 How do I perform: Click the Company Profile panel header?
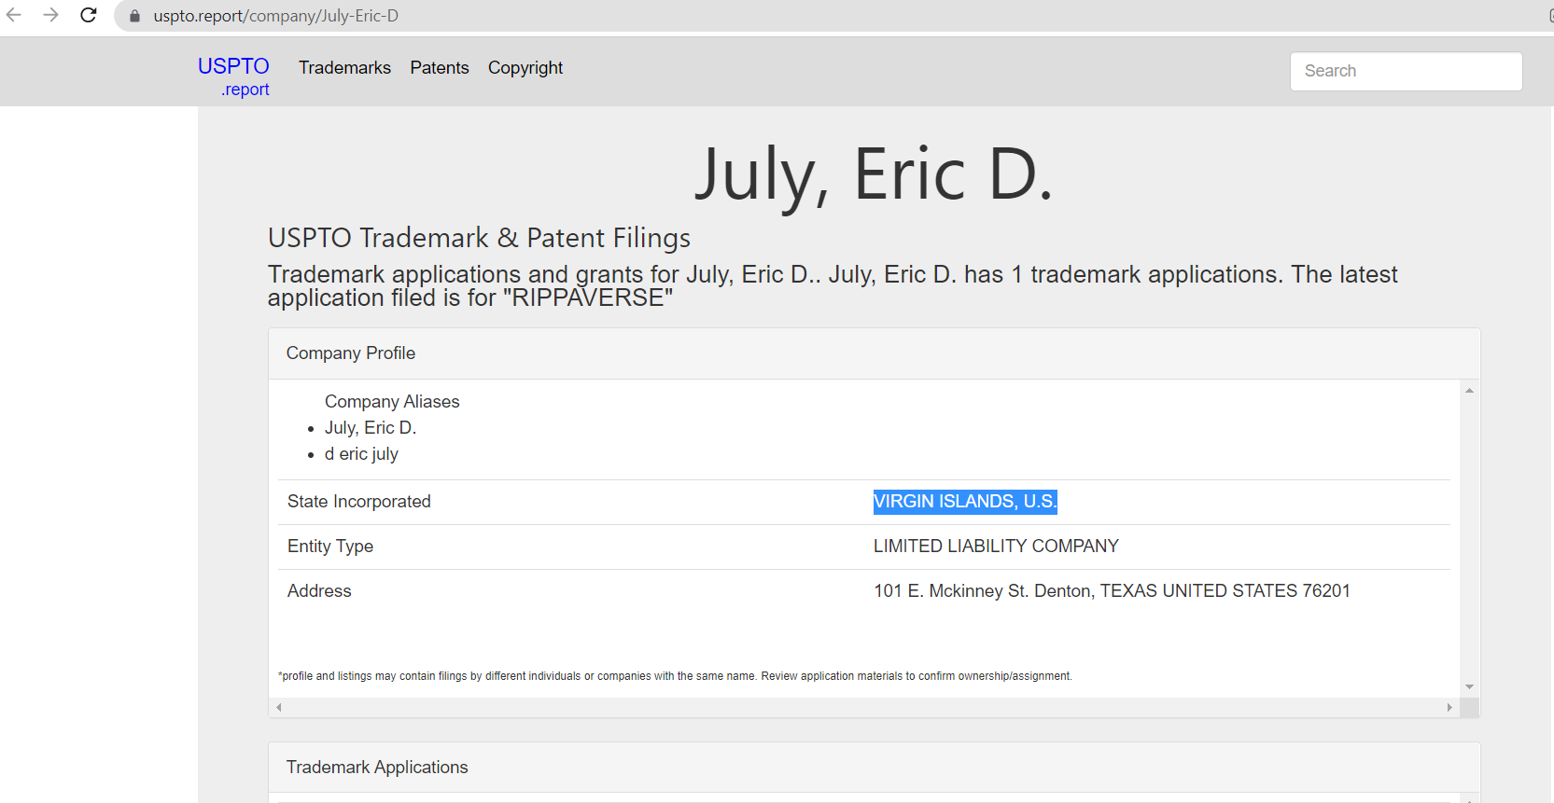[874, 353]
